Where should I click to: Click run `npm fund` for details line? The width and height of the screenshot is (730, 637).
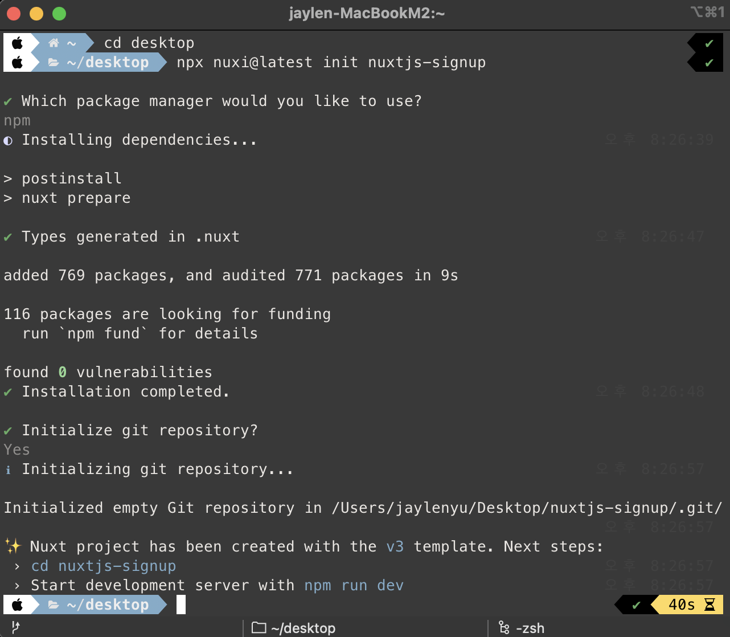pyautogui.click(x=140, y=334)
